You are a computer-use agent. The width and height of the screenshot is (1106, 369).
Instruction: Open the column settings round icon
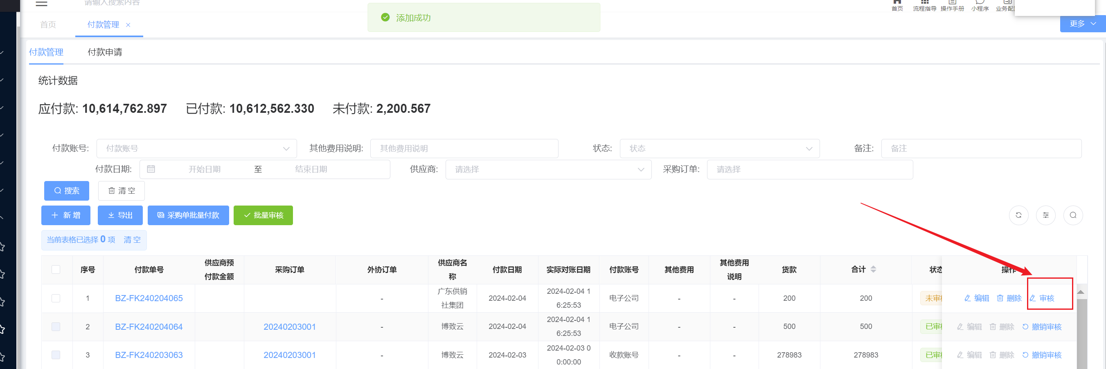point(1046,215)
